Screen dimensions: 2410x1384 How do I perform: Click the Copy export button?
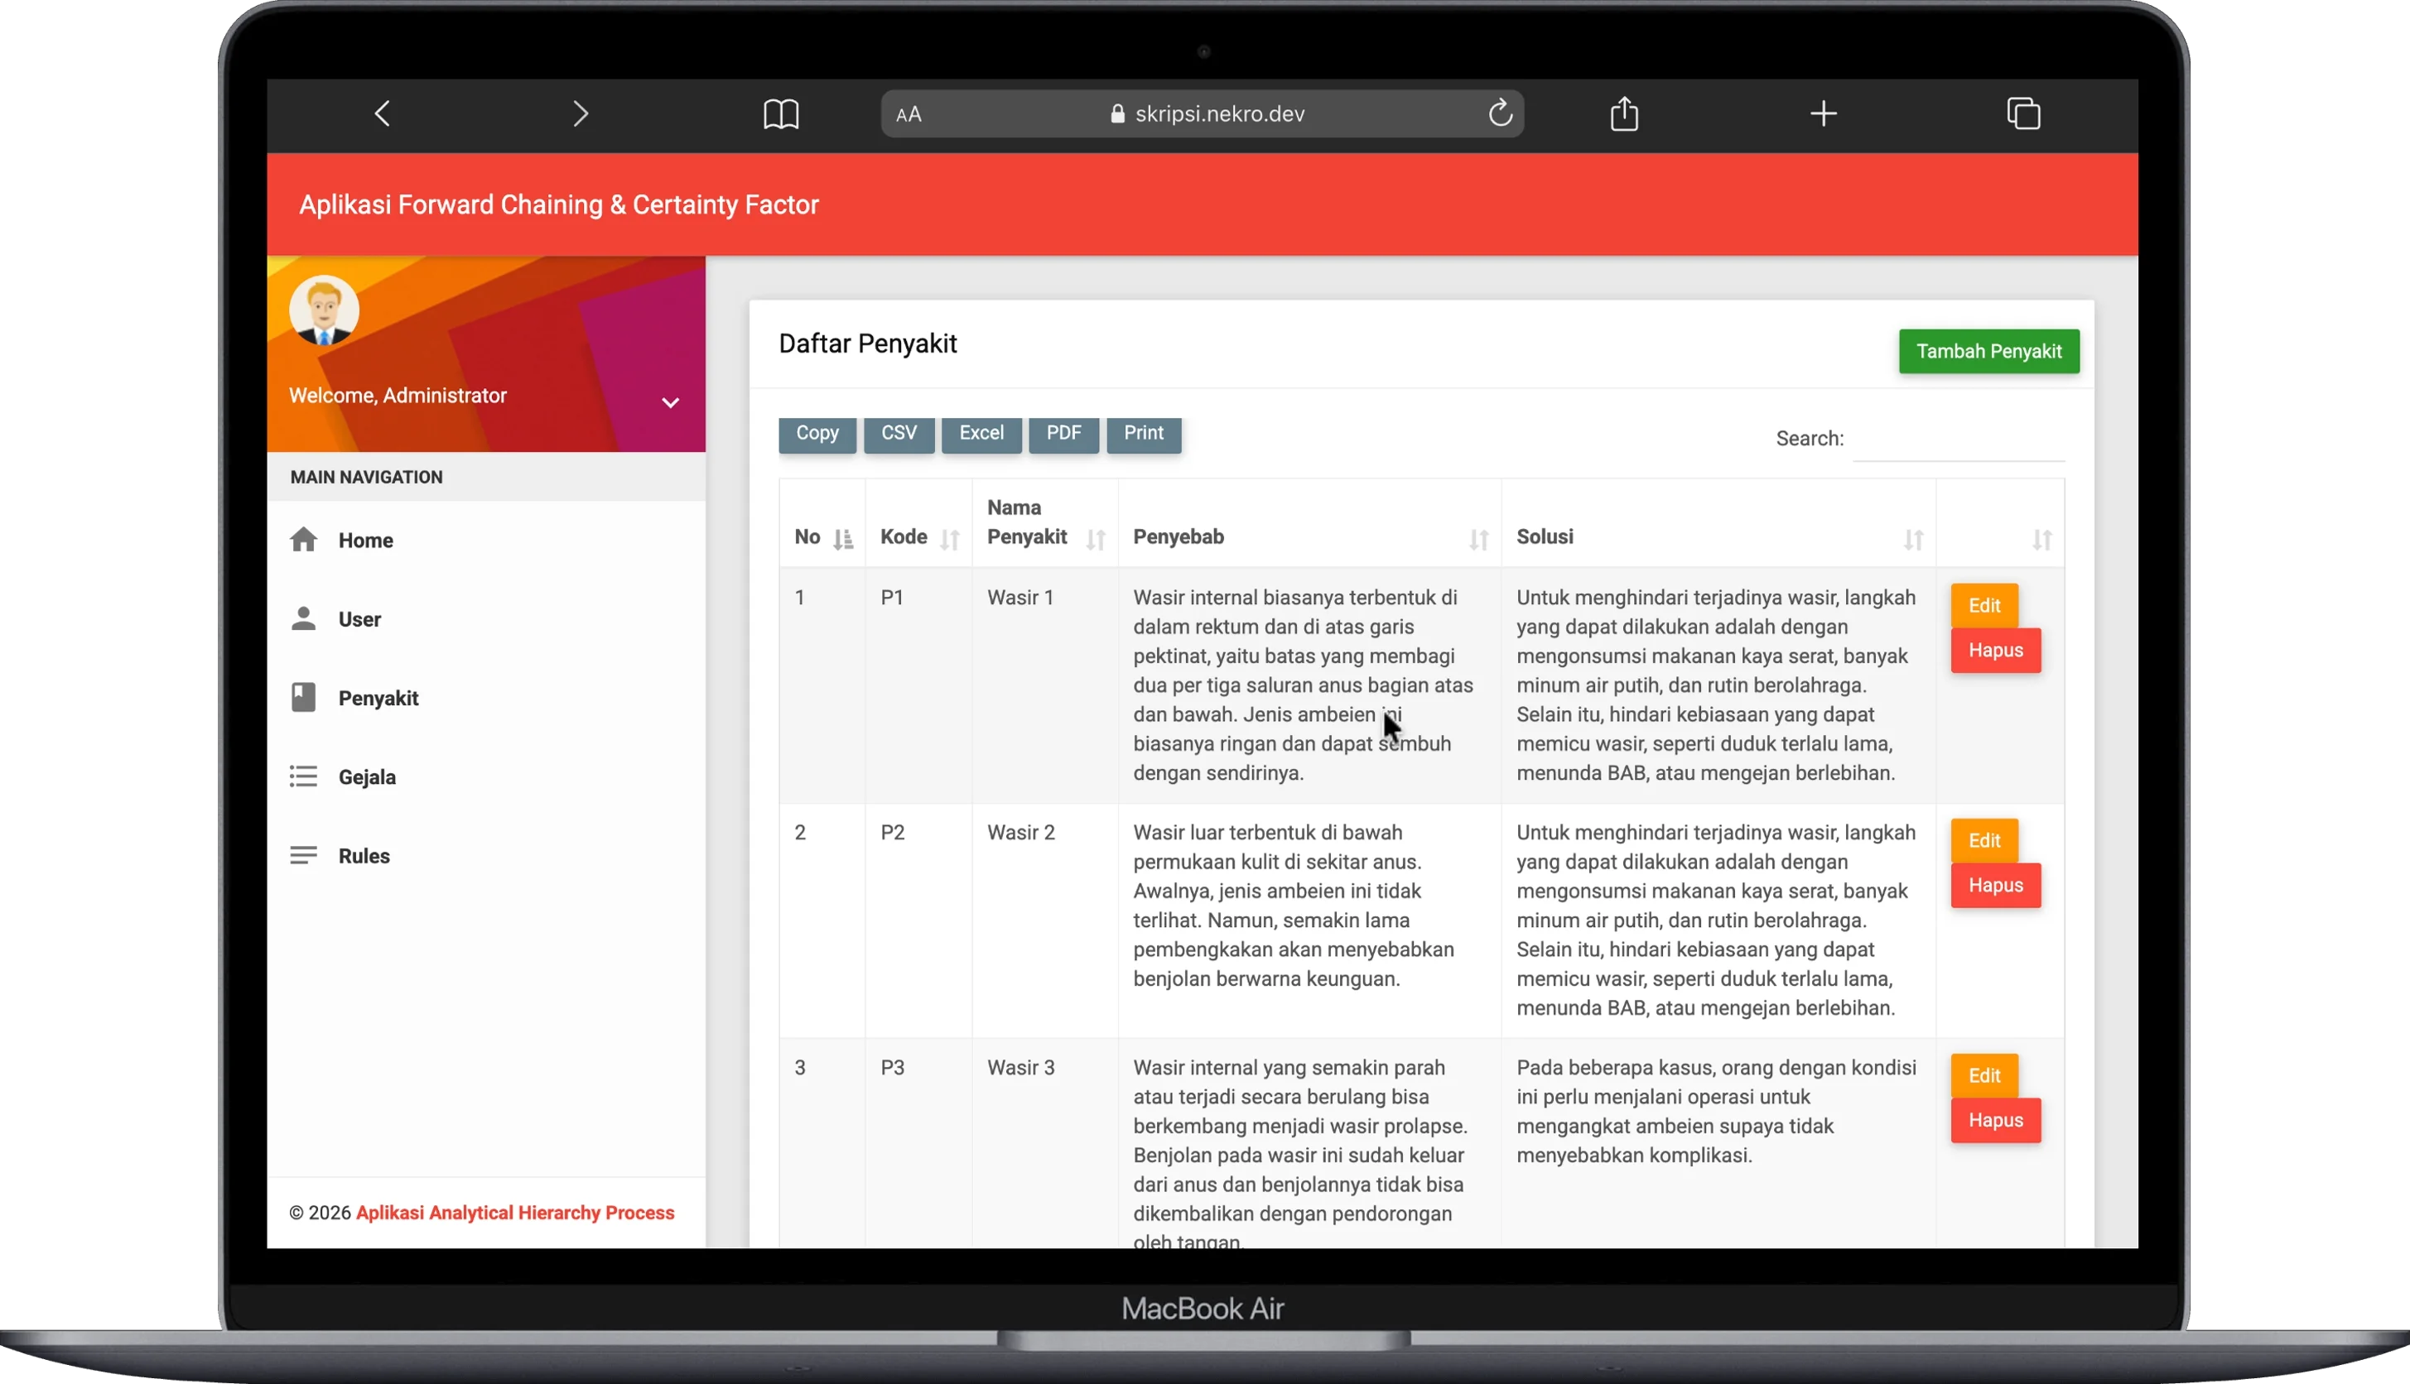click(x=817, y=435)
